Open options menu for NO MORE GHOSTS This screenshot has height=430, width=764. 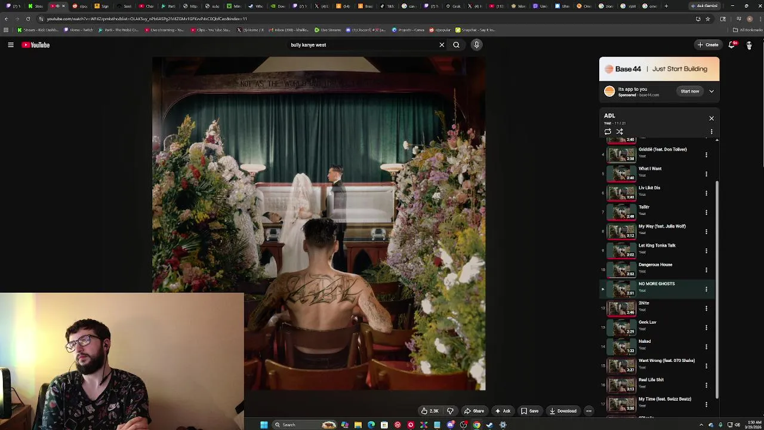click(706, 289)
